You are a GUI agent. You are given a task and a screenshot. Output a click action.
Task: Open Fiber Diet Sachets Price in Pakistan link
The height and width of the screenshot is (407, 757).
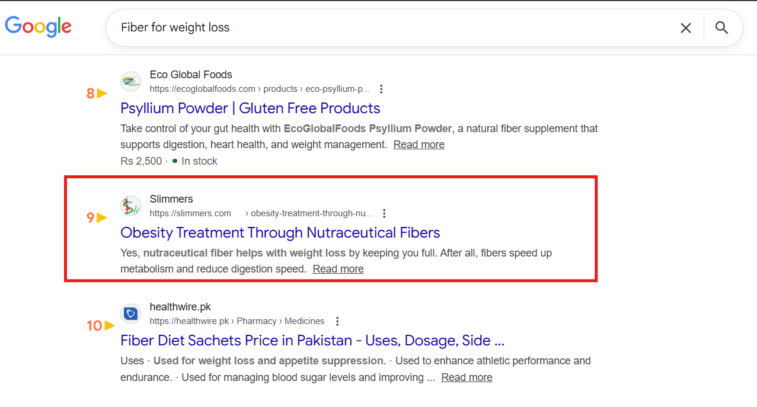[x=312, y=341]
